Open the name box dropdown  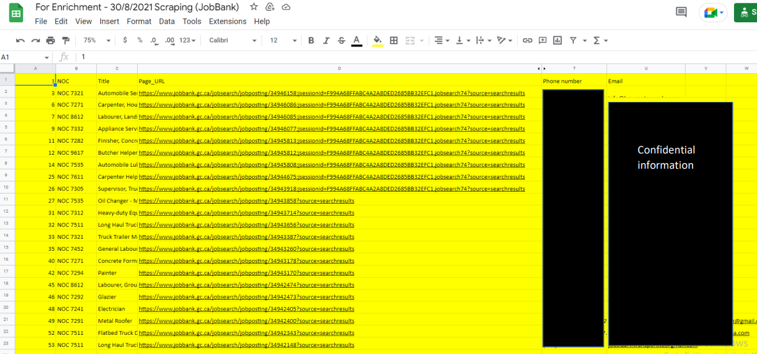47,57
